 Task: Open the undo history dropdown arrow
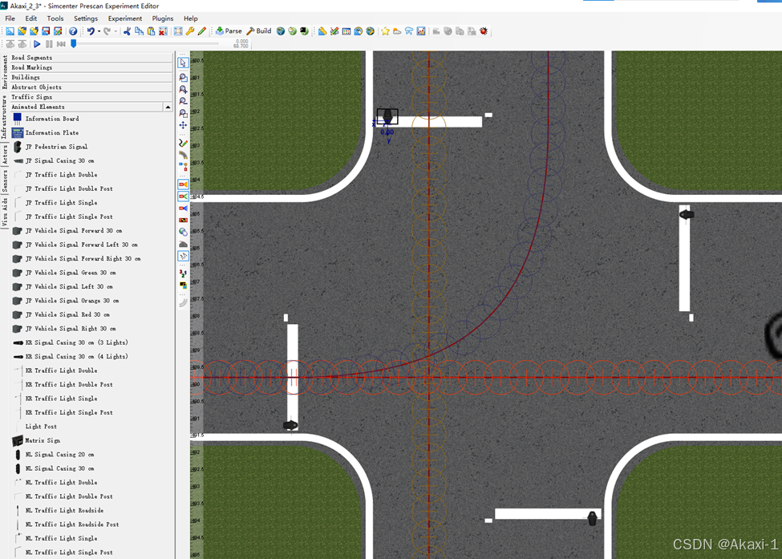pos(99,31)
